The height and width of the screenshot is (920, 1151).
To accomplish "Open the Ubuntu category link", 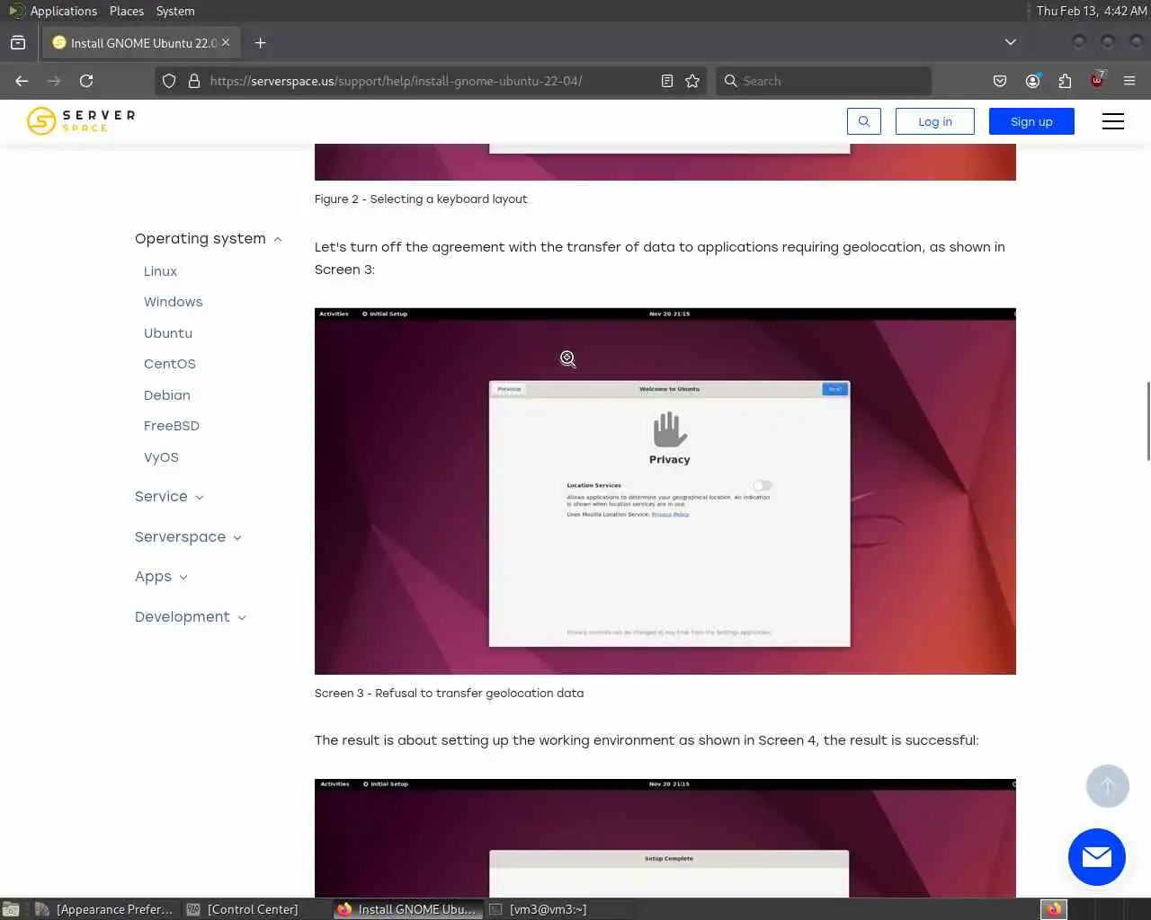I will [168, 332].
